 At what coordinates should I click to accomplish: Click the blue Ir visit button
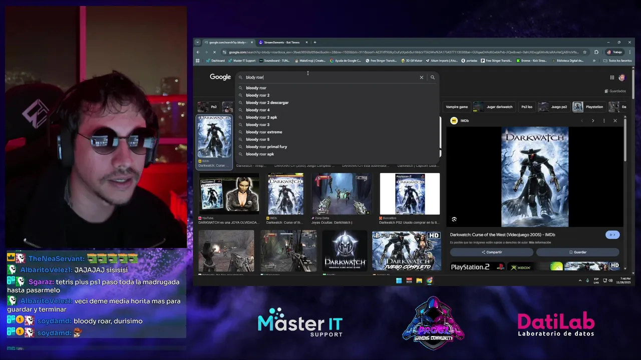point(612,234)
